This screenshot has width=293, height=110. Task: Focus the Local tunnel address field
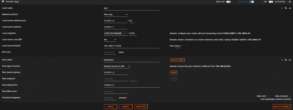coord(115,27)
